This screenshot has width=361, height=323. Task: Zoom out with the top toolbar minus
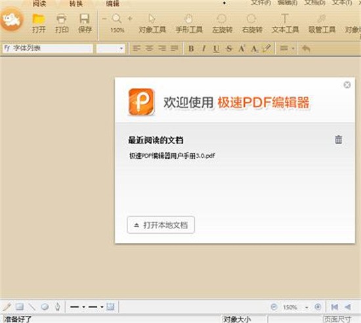pos(104,18)
